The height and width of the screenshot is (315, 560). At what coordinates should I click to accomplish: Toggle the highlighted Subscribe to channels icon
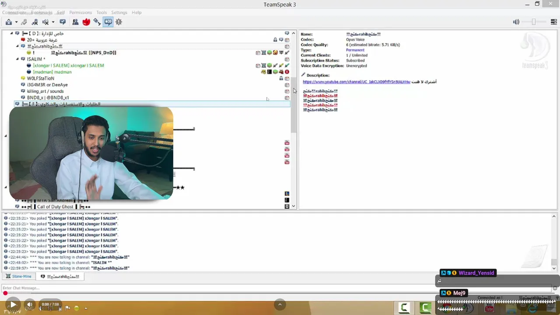click(x=108, y=22)
